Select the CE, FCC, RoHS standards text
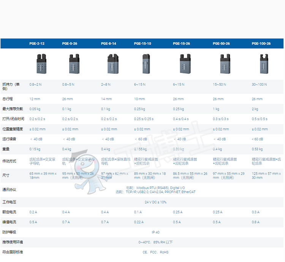The height and width of the screenshot is (262, 285). coord(155,252)
